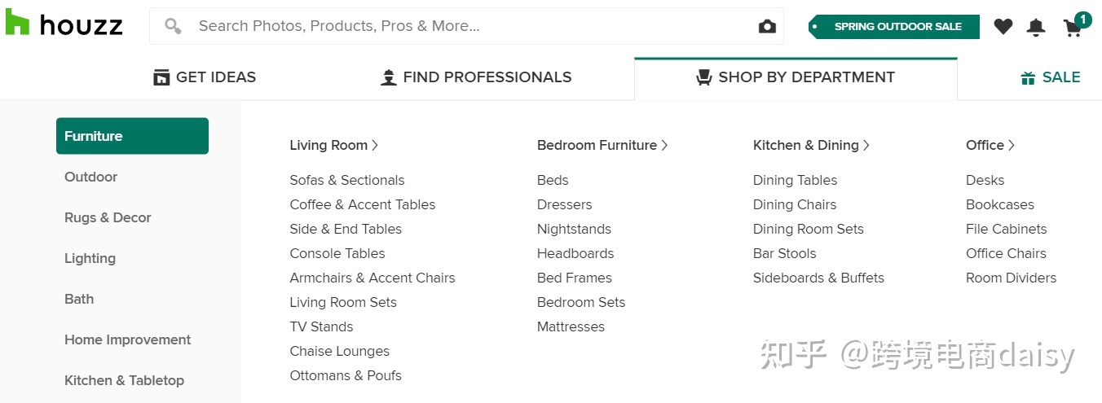This screenshot has width=1102, height=403.
Task: Go to Sofas & Sectionals
Action: pos(346,180)
